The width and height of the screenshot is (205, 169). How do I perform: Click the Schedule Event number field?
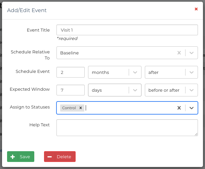(x=71, y=72)
